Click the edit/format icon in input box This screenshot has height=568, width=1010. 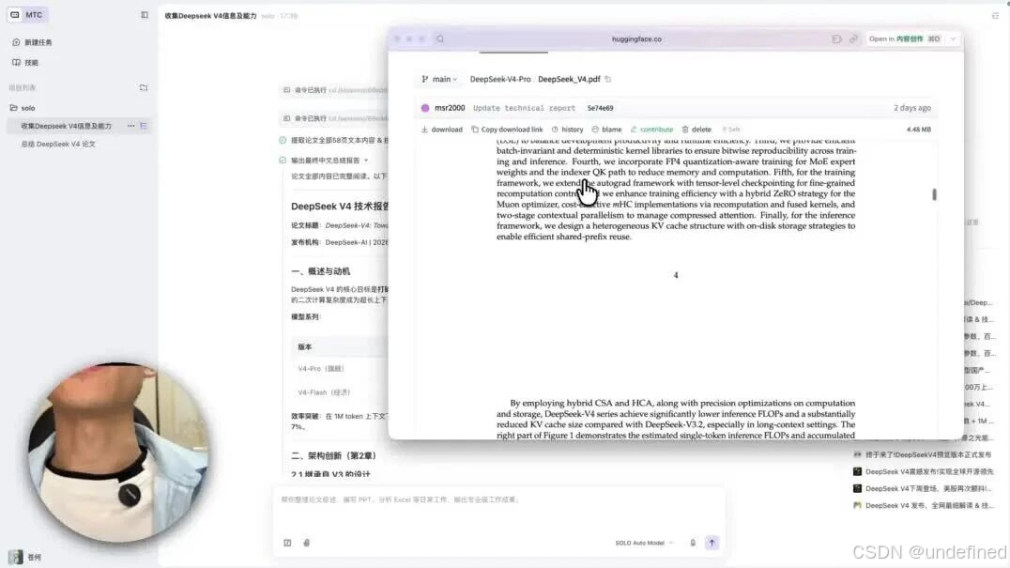pyautogui.click(x=287, y=543)
